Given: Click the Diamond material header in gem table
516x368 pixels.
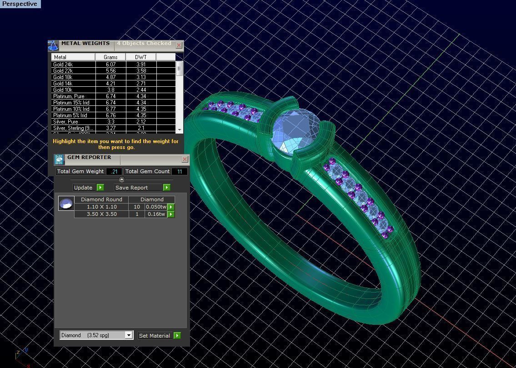Looking at the screenshot, I should click(152, 199).
